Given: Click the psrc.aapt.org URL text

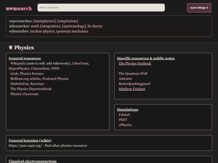Looking at the screenshot, I should (25, 146).
